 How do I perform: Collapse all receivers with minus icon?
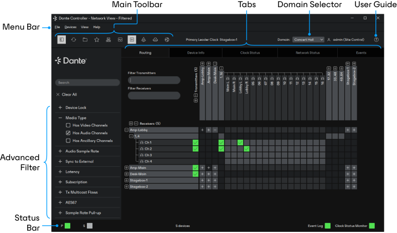(x=136, y=124)
